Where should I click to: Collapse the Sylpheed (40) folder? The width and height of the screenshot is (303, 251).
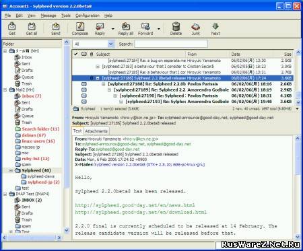11,171
